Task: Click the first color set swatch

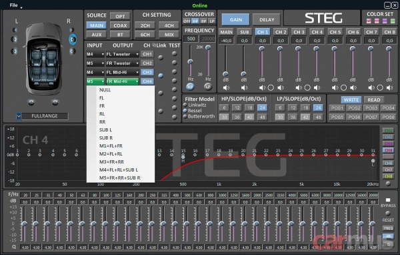Action: 369,21
